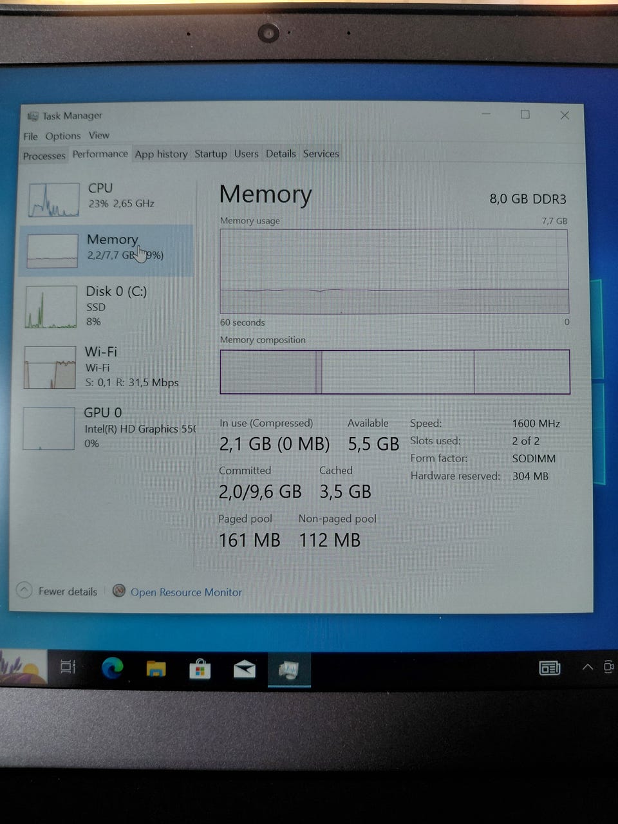Click the Fewer details label

click(x=68, y=591)
